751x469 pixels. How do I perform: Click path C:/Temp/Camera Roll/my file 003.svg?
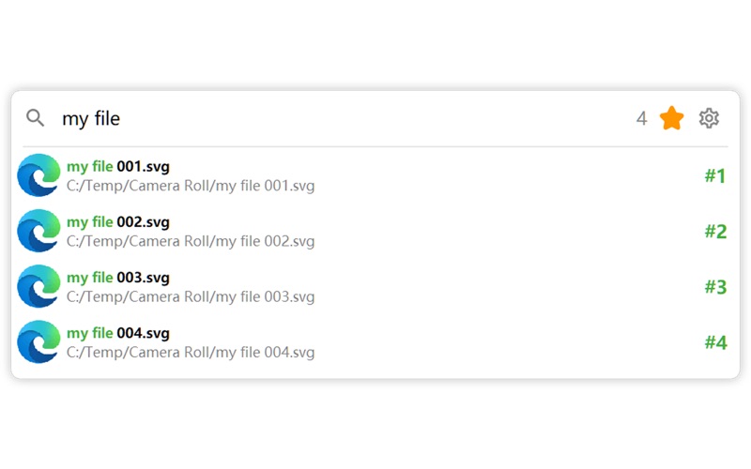[191, 297]
